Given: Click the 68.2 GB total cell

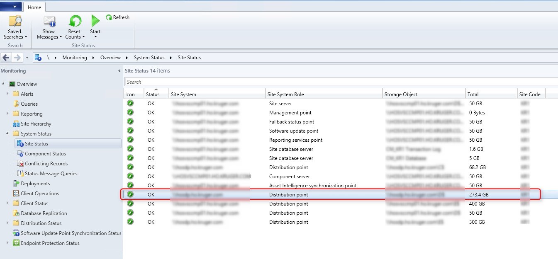Looking at the screenshot, I should [478, 167].
